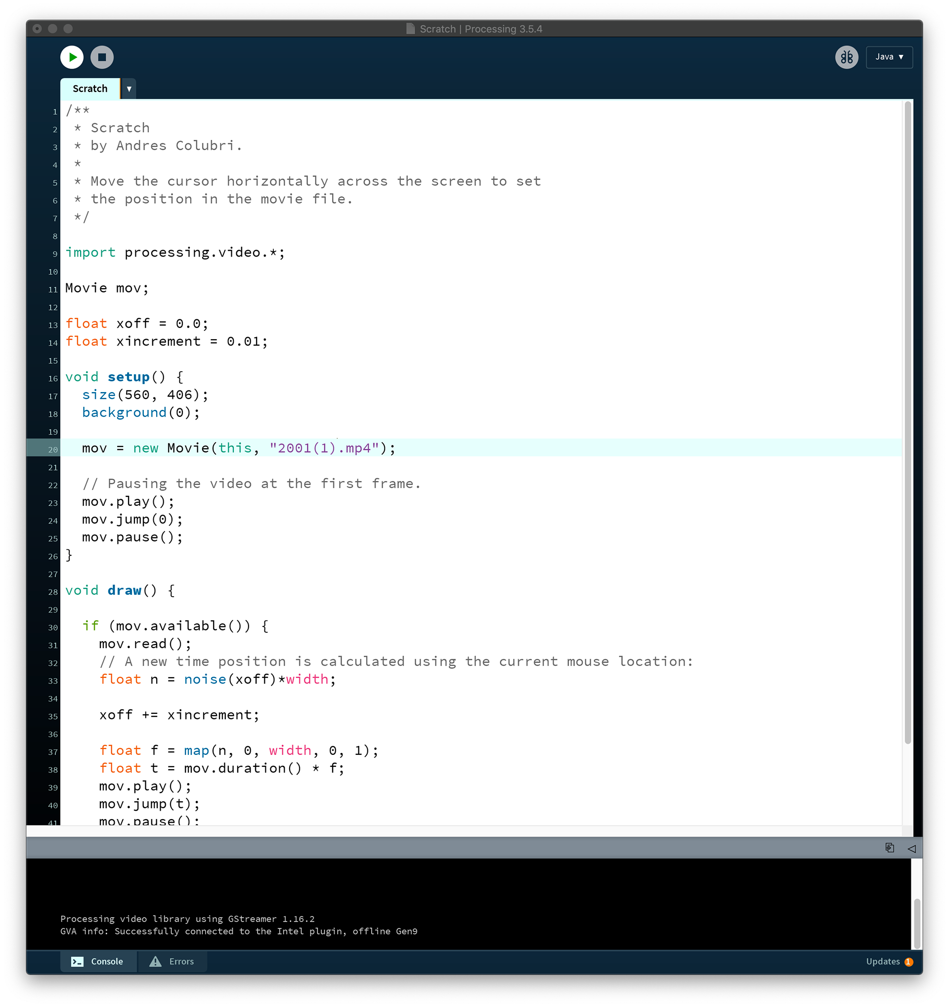Click the 'mov.read();' line
Image resolution: width=949 pixels, height=1007 pixels.
click(145, 643)
